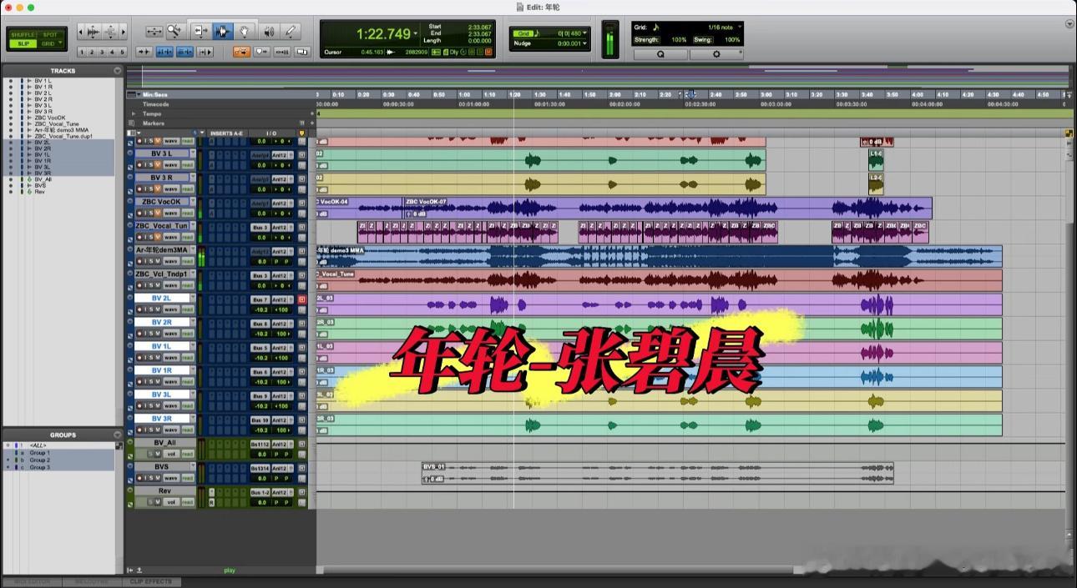Toggle Link Track and Edit Selection
This screenshot has width=1077, height=588.
[185, 52]
